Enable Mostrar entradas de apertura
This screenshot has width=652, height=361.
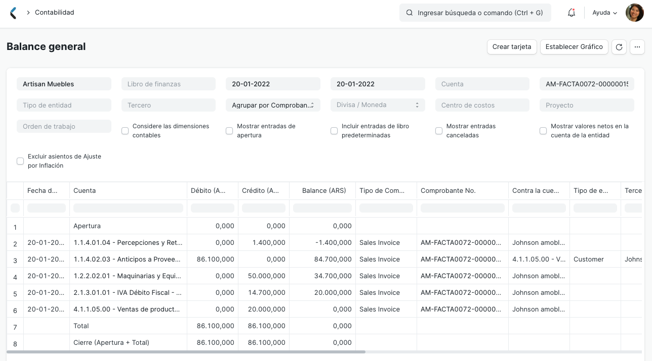[229, 131]
